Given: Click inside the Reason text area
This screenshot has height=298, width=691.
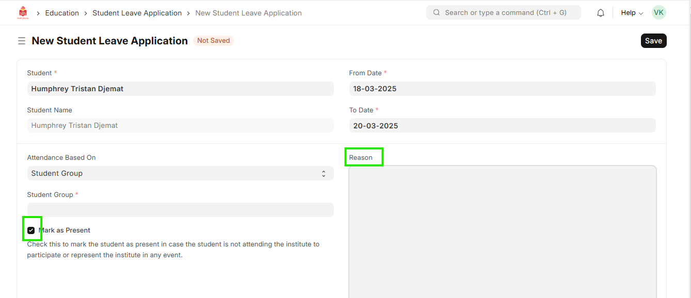Looking at the screenshot, I should tap(502, 232).
